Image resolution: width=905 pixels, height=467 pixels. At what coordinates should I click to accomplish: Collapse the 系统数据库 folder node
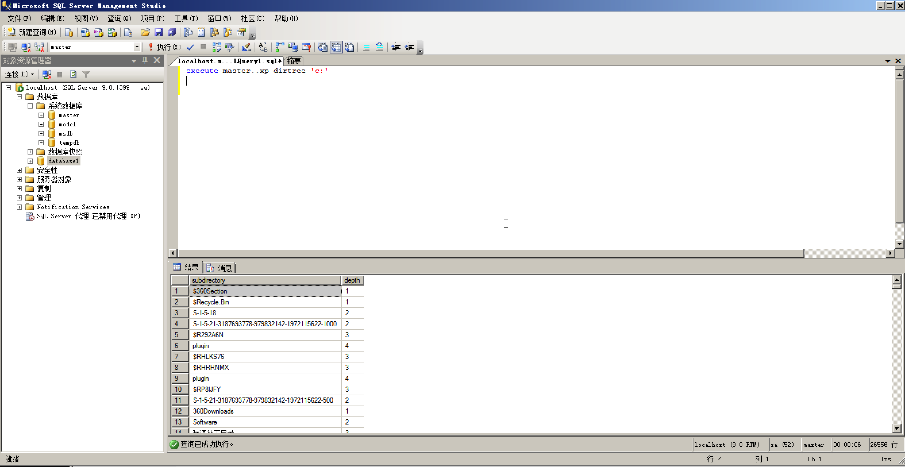(x=30, y=106)
